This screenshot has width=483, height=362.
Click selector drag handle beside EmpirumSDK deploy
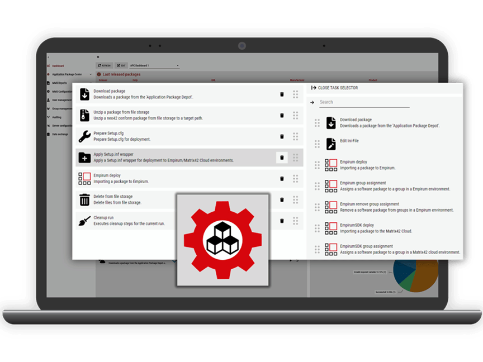(318, 228)
